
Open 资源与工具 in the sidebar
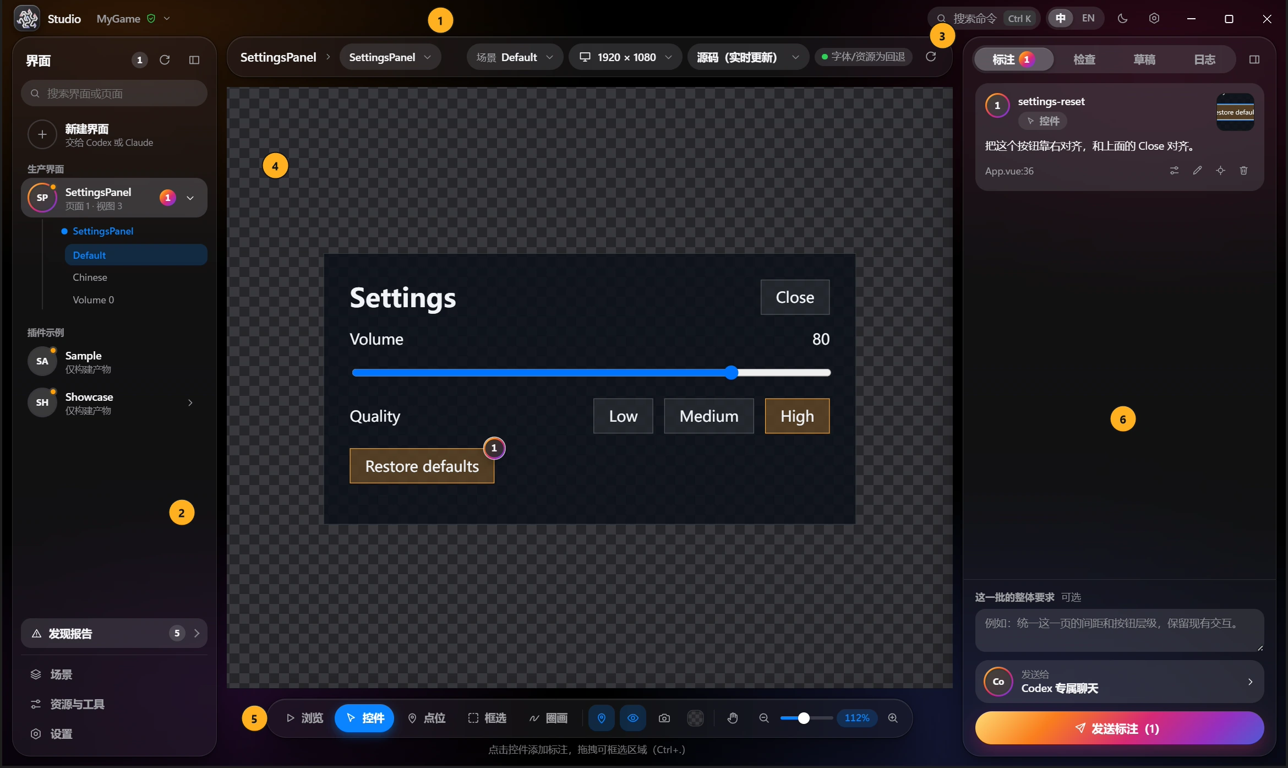point(114,704)
